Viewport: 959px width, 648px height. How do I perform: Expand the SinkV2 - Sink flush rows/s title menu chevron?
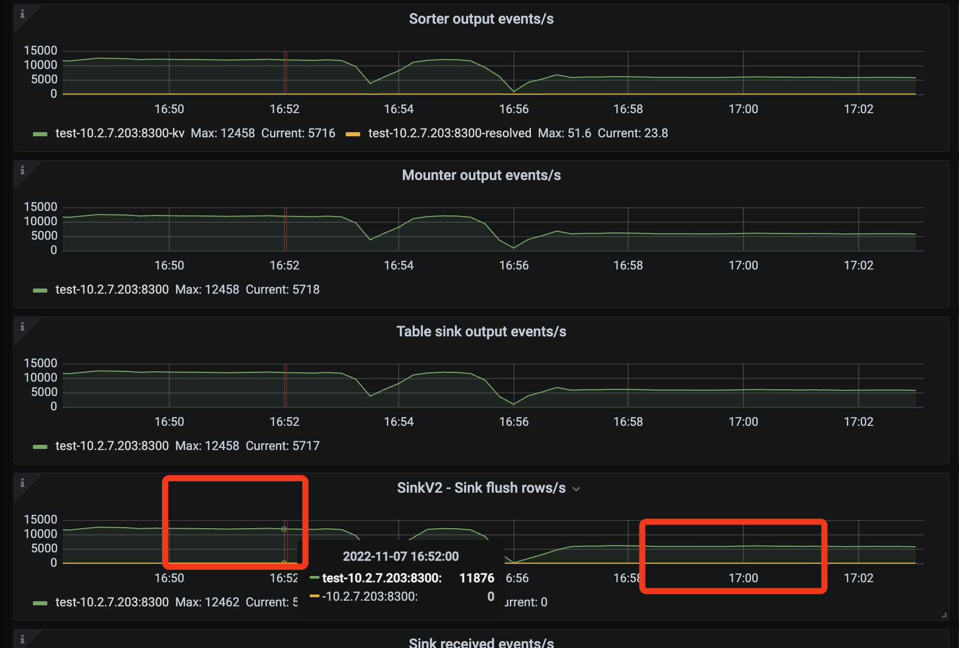[x=576, y=489]
